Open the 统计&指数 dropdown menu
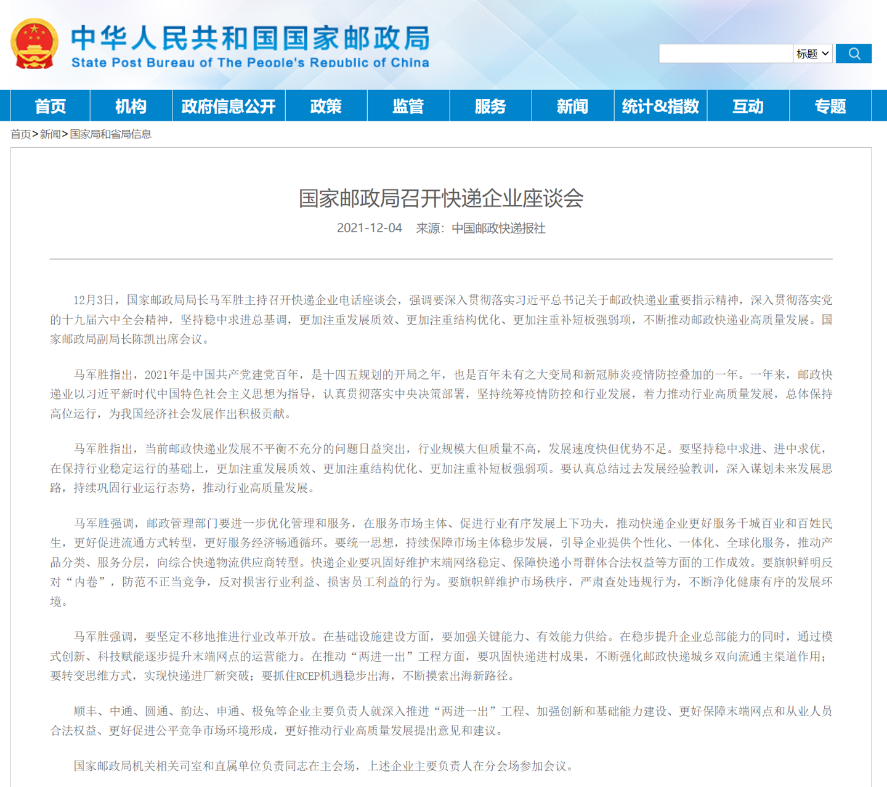 660,105
